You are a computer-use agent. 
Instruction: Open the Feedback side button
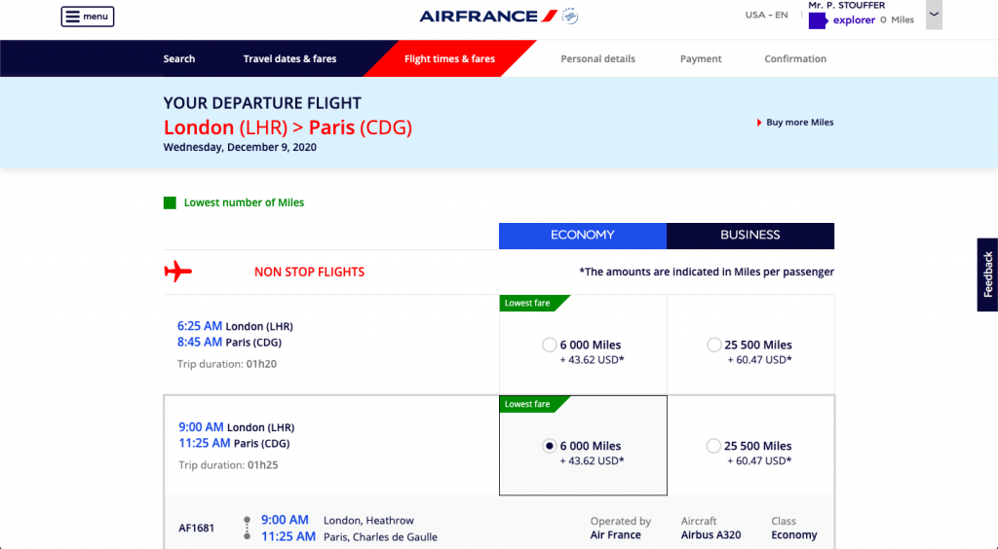coord(987,274)
